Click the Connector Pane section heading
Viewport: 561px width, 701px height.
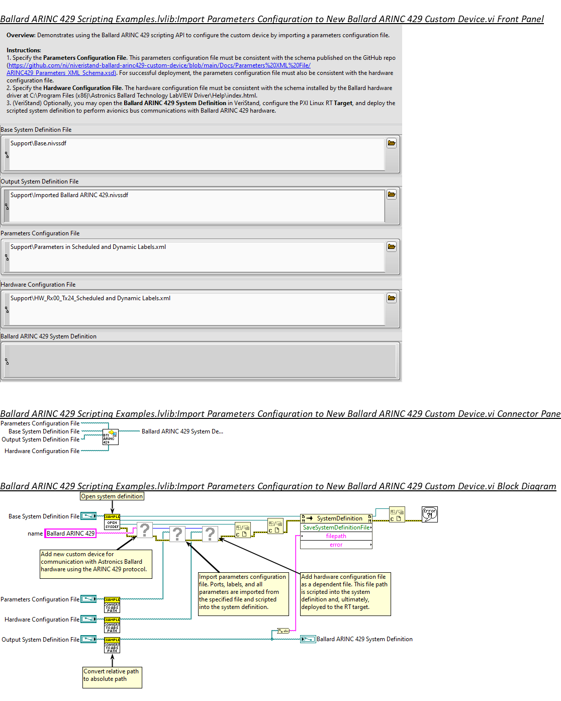(280, 413)
